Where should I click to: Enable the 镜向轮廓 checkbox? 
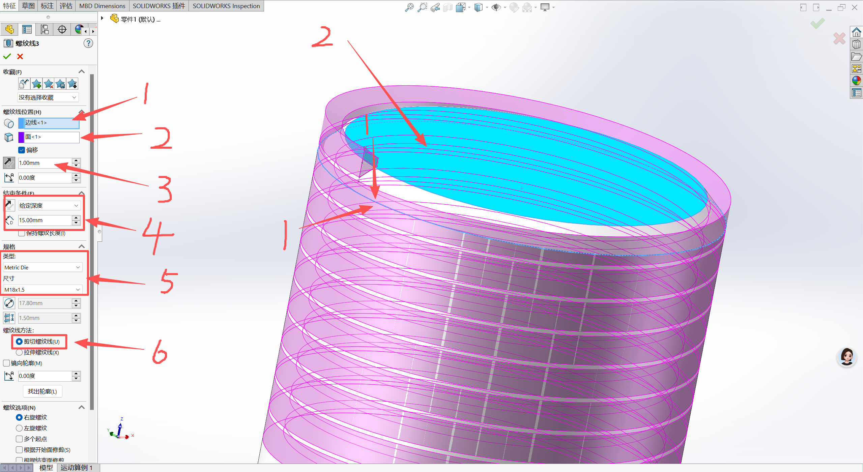(6, 363)
